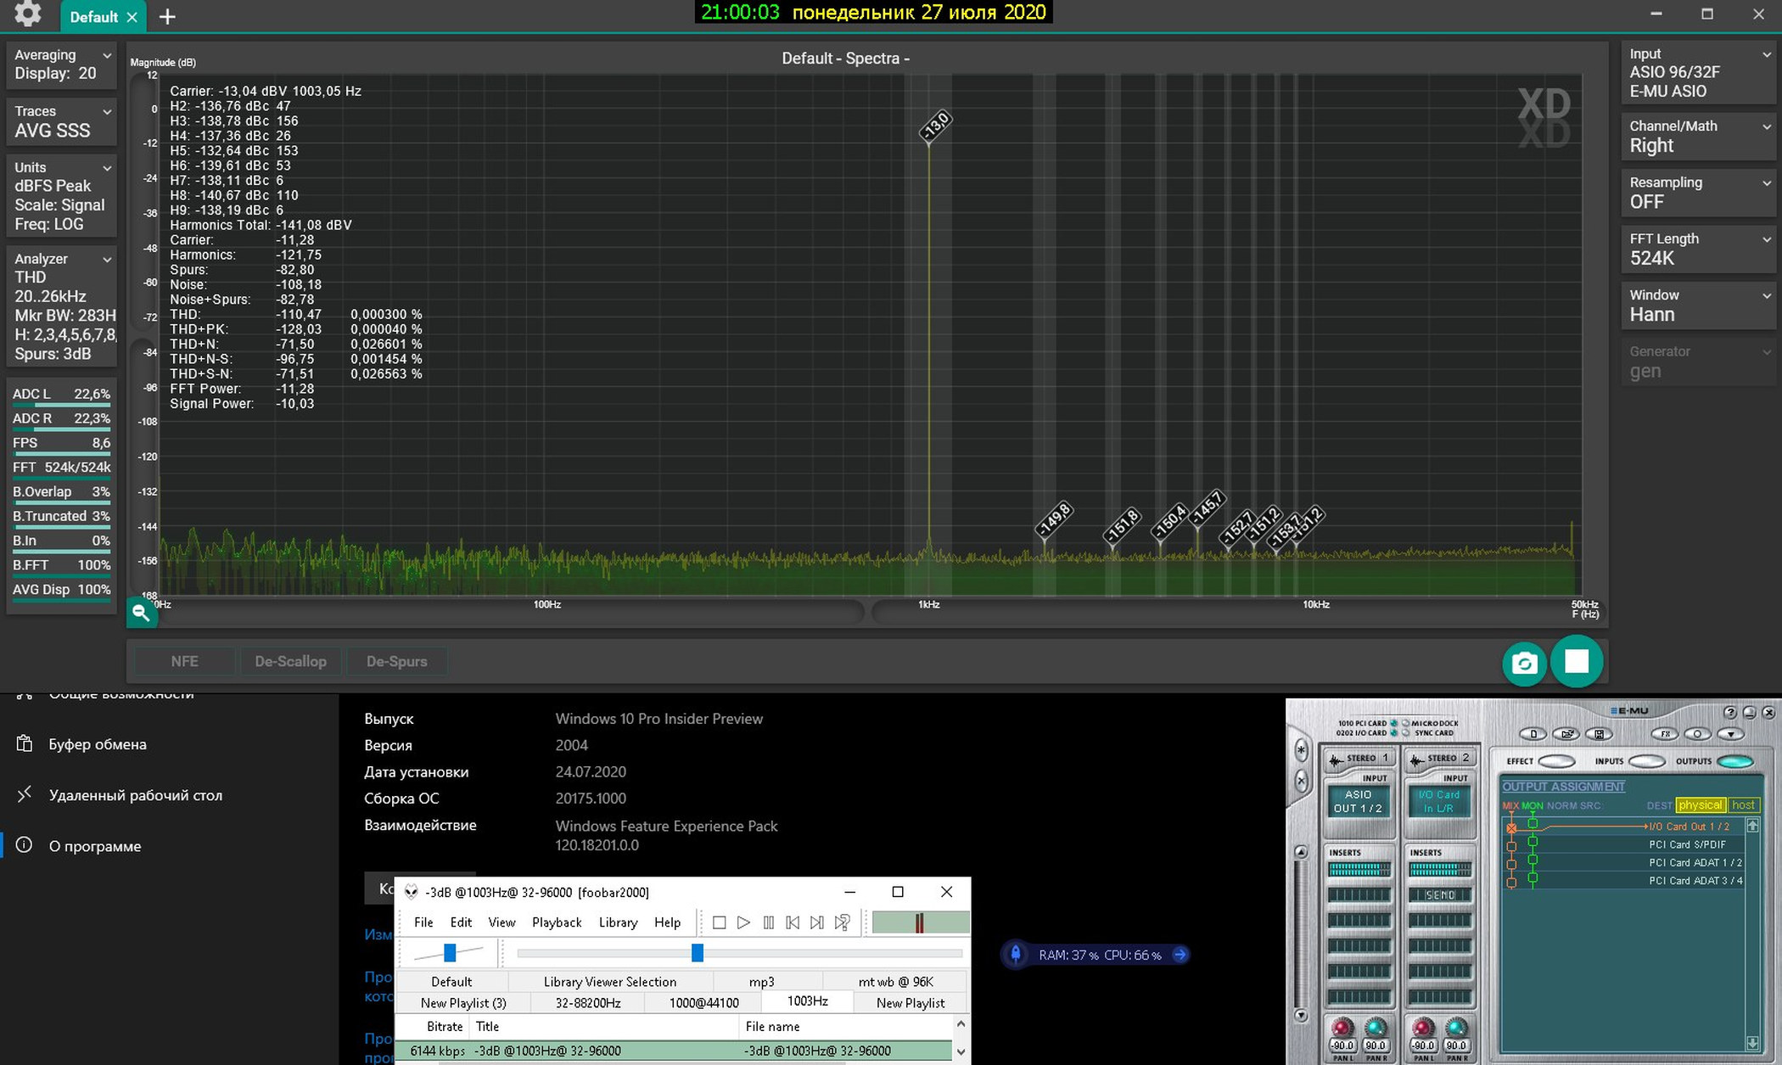Viewport: 1782px width, 1065px height.
Task: Select the 6144 kbps track row
Action: pos(675,1051)
